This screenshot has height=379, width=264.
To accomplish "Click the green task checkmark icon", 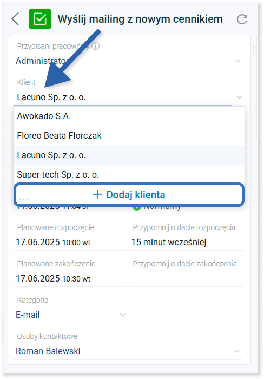I will pos(40,19).
